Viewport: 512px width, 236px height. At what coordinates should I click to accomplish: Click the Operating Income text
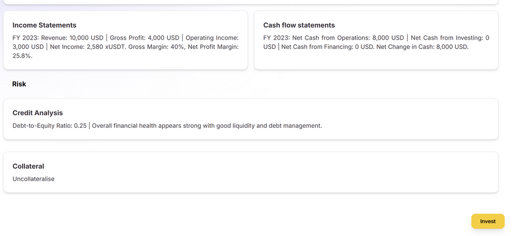coord(211,38)
